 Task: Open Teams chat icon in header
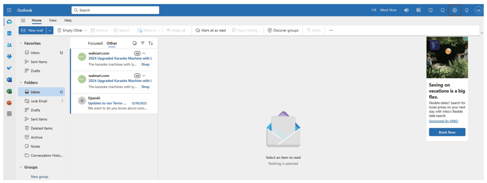pos(407,10)
